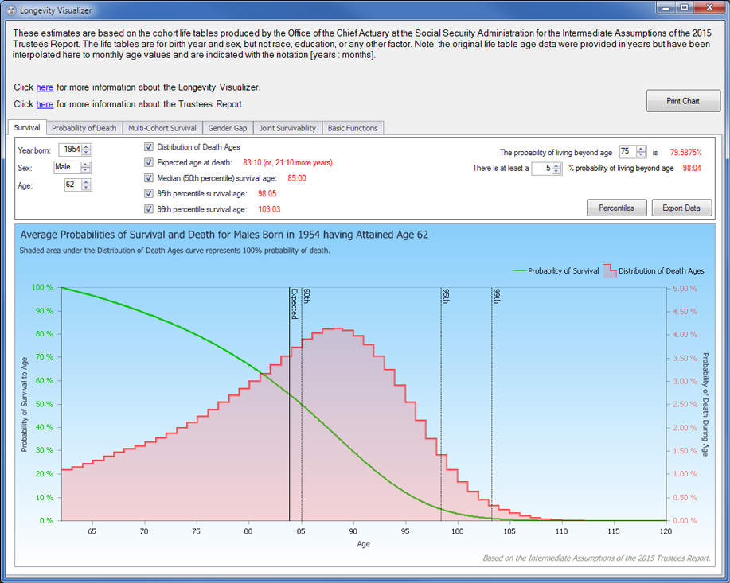Follow the 'here' link for Trustees Report info

pos(45,104)
